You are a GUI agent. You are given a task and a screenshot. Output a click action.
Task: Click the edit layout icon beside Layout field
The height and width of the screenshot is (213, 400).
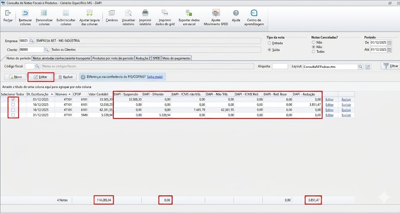coord(368,67)
